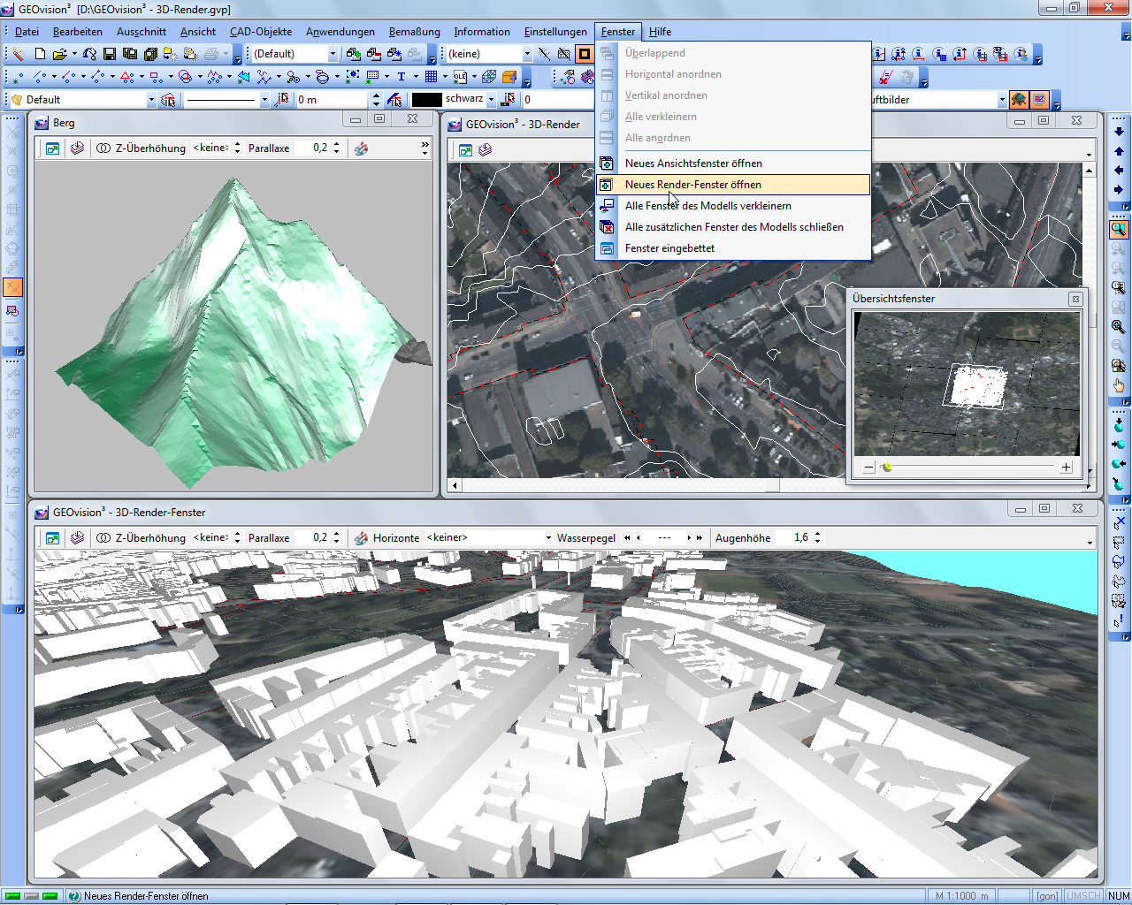Screen dimensions: 1132x905
Task: Click the zoom-in magnifier with plus
Action: (x=1119, y=326)
